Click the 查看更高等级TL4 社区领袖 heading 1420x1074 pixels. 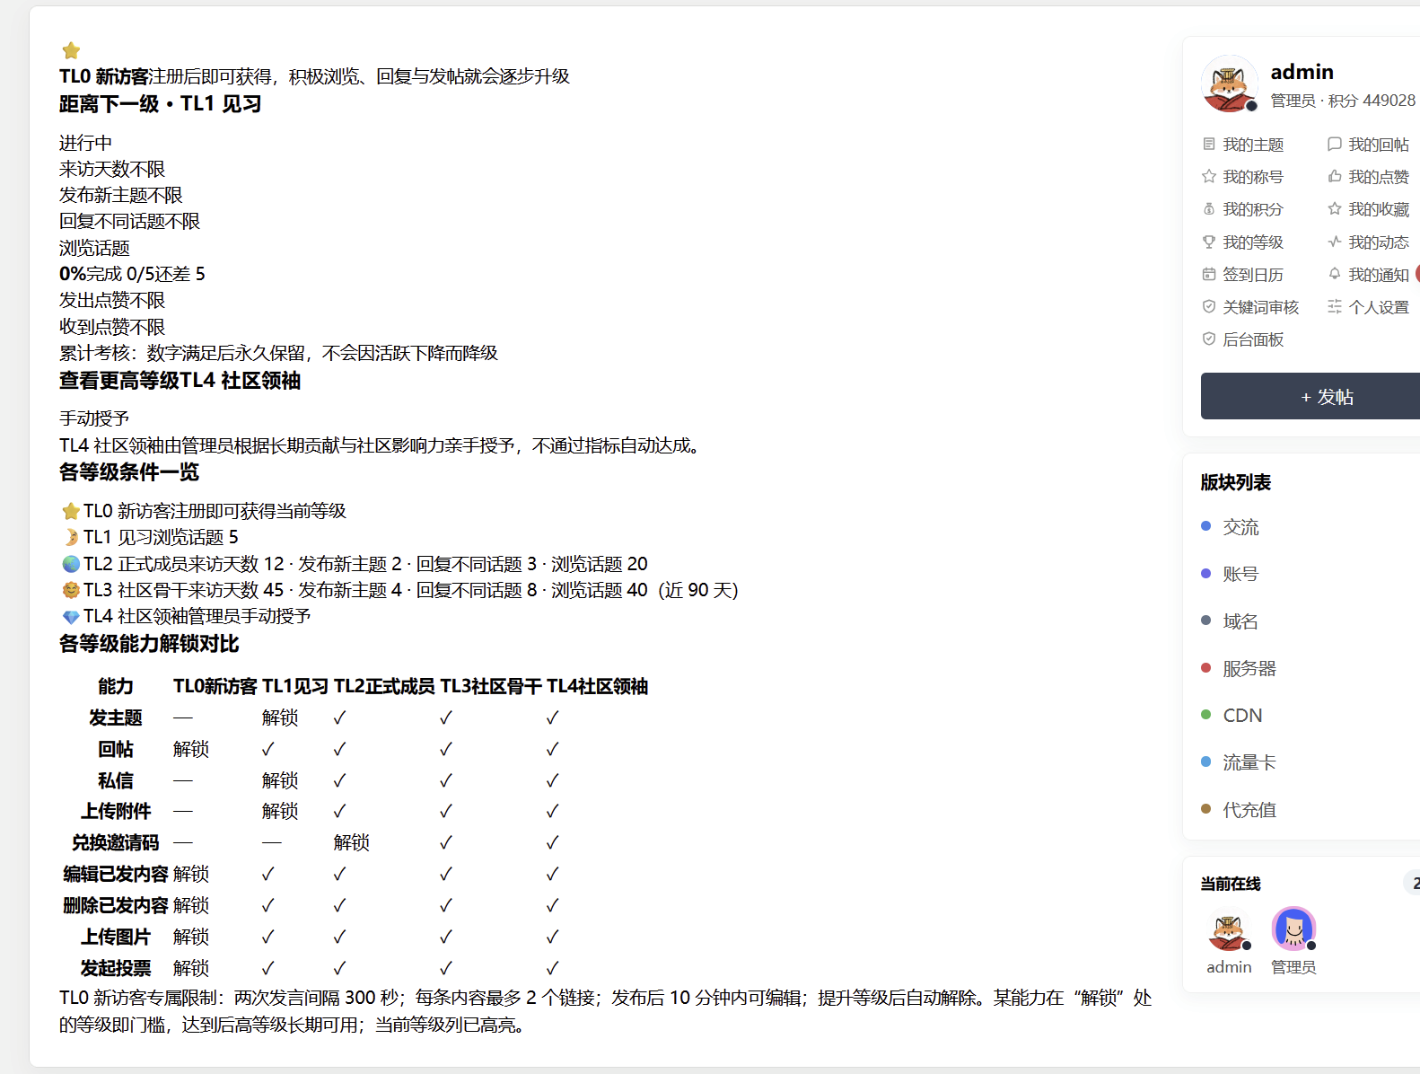180,381
